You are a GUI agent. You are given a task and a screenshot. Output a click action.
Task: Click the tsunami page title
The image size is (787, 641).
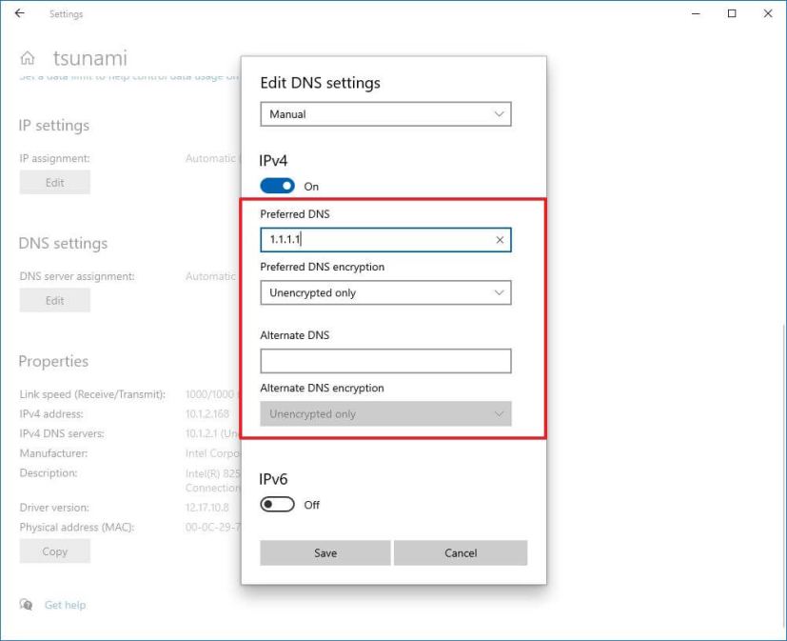90,58
